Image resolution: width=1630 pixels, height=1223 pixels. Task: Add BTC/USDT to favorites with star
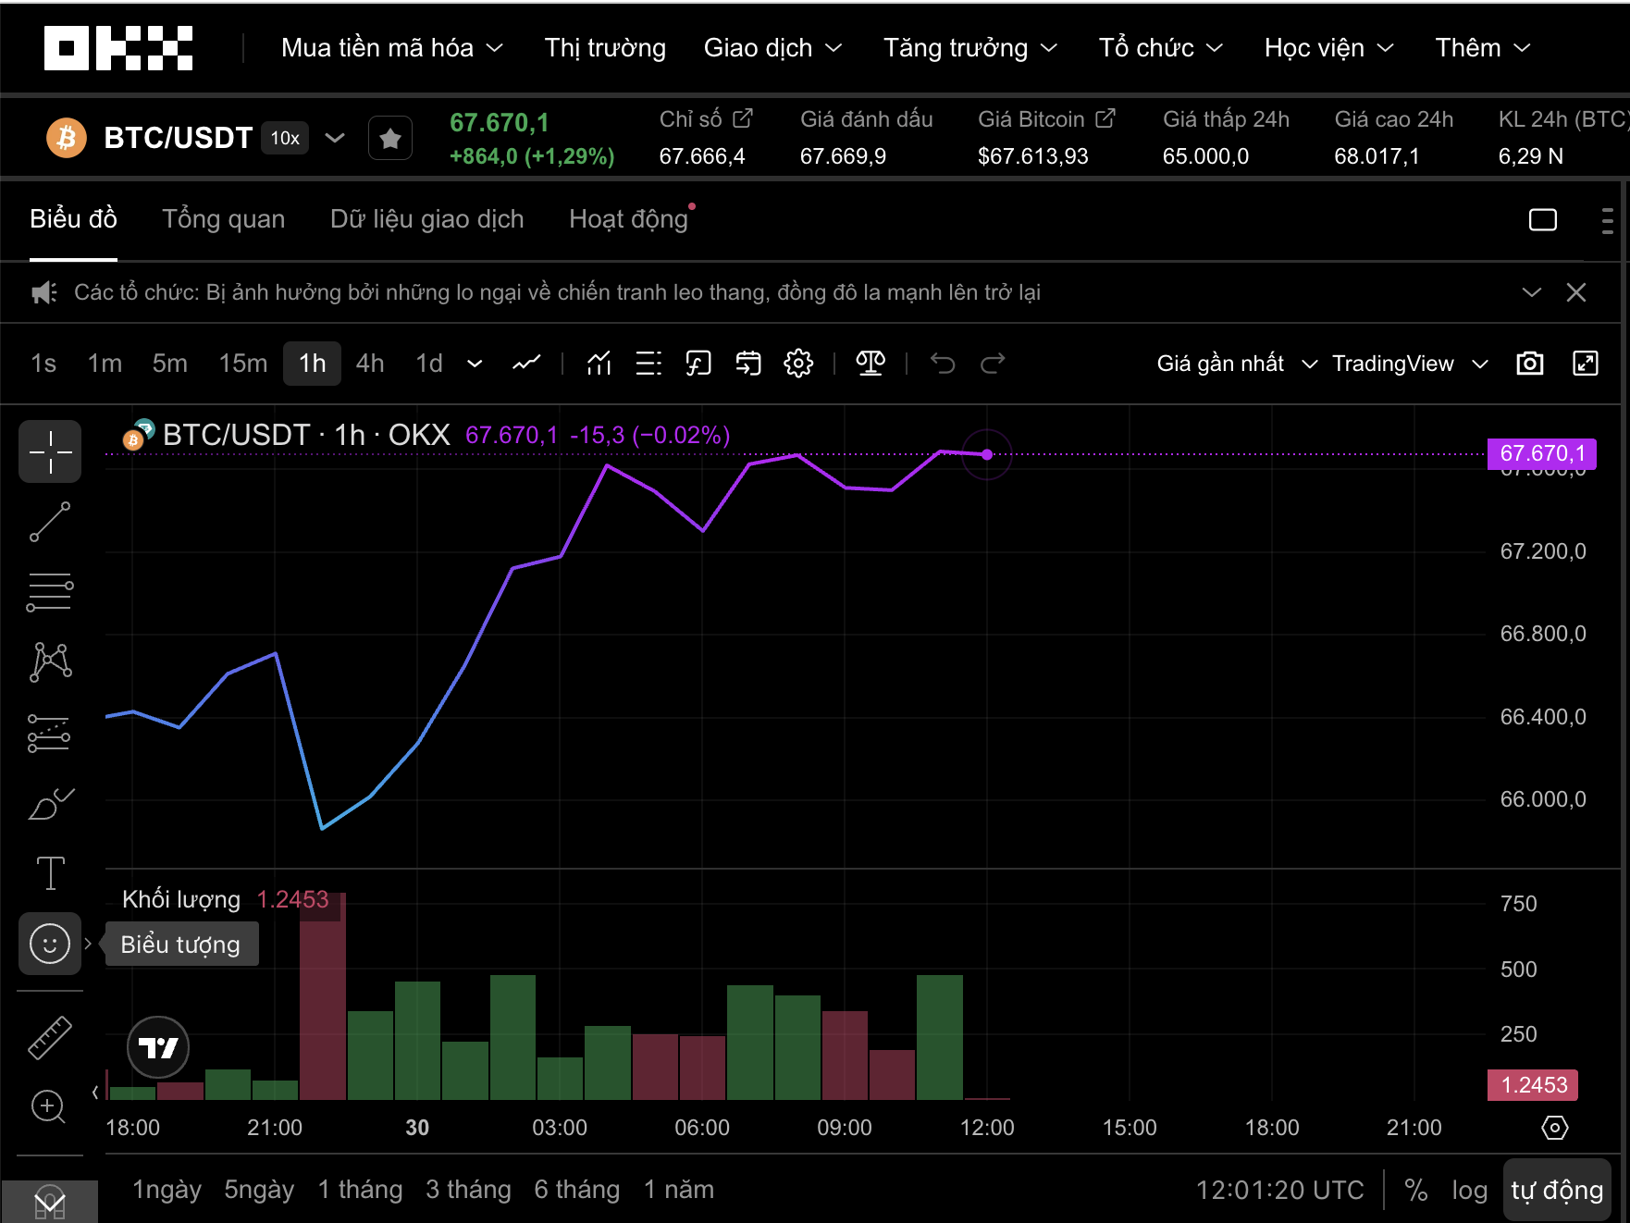pyautogui.click(x=389, y=139)
